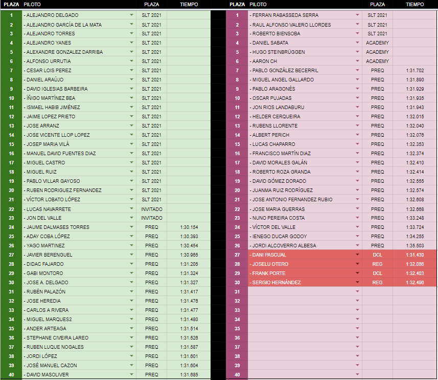Image resolution: width=438 pixels, height=380 pixels.
Task: Click the JOSELU OTERO cell
Action: pyautogui.click(x=305, y=264)
